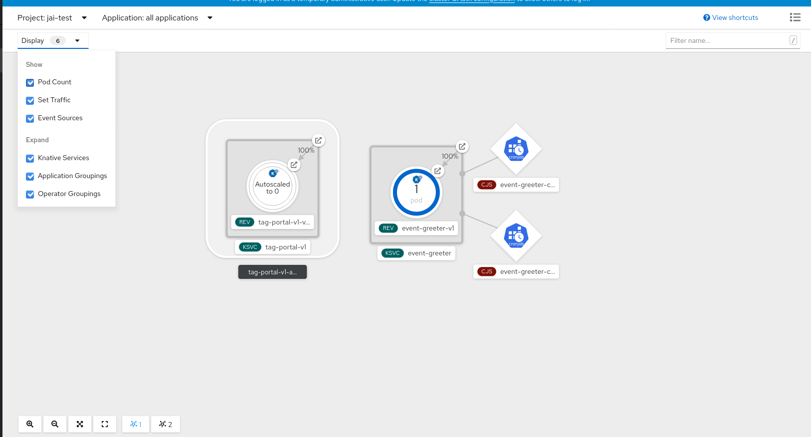
Task: Select the upper cronjob source icon
Action: point(516,149)
